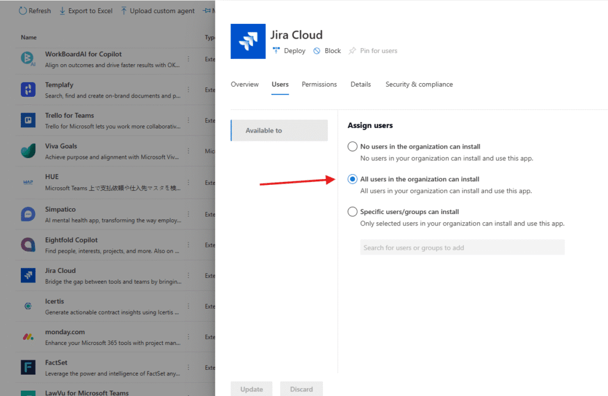
Task: Click the Search for users or groups field
Action: (462, 247)
